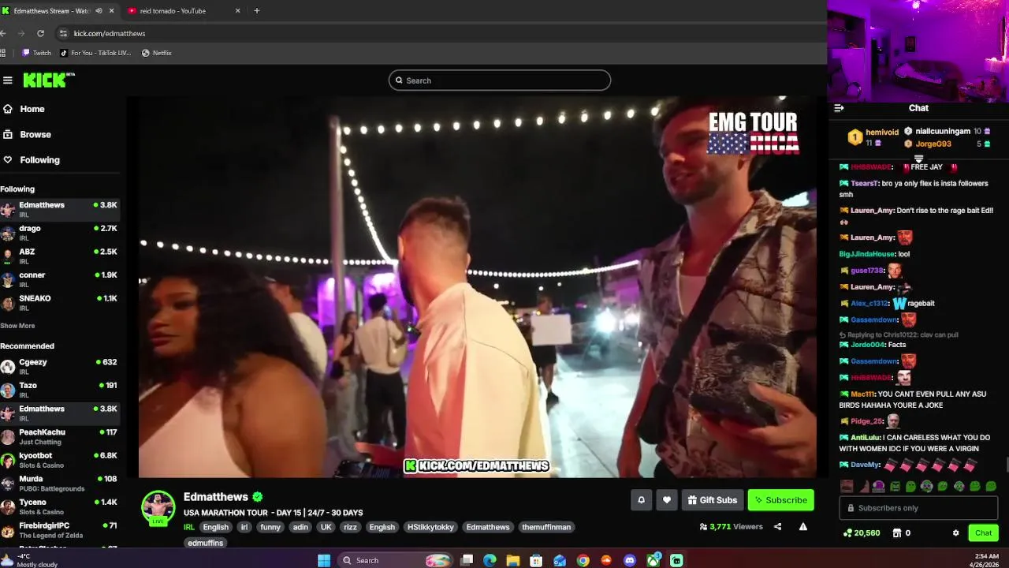Click the green Subscribe button

(780, 500)
